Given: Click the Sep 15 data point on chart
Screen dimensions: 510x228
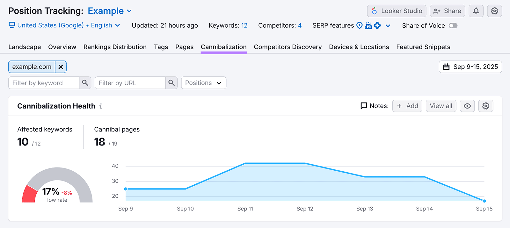Looking at the screenshot, I should click(x=484, y=201).
